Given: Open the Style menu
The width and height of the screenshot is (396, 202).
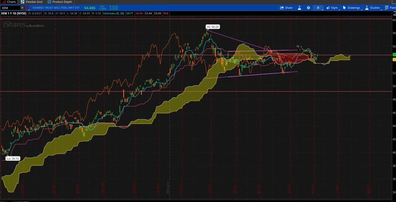Looking at the screenshot, I should click(x=332, y=8).
